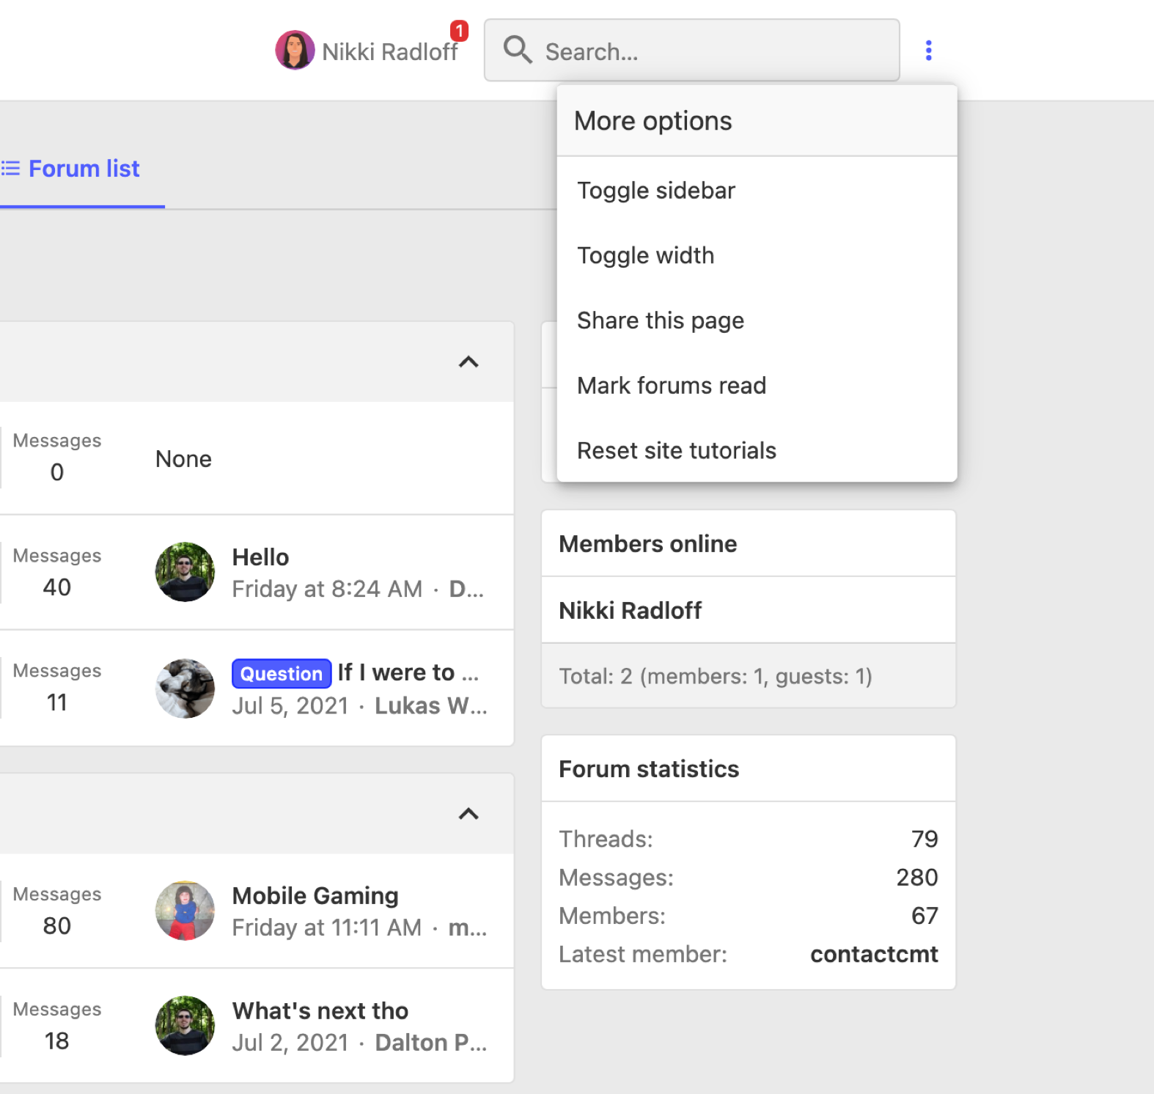Choose Share this page option

[x=660, y=320]
